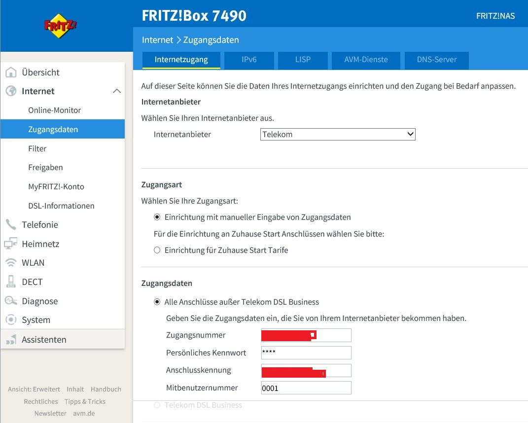This screenshot has height=423, width=528.
Task: Open the Assistenten menu entry
Action: tap(63, 340)
